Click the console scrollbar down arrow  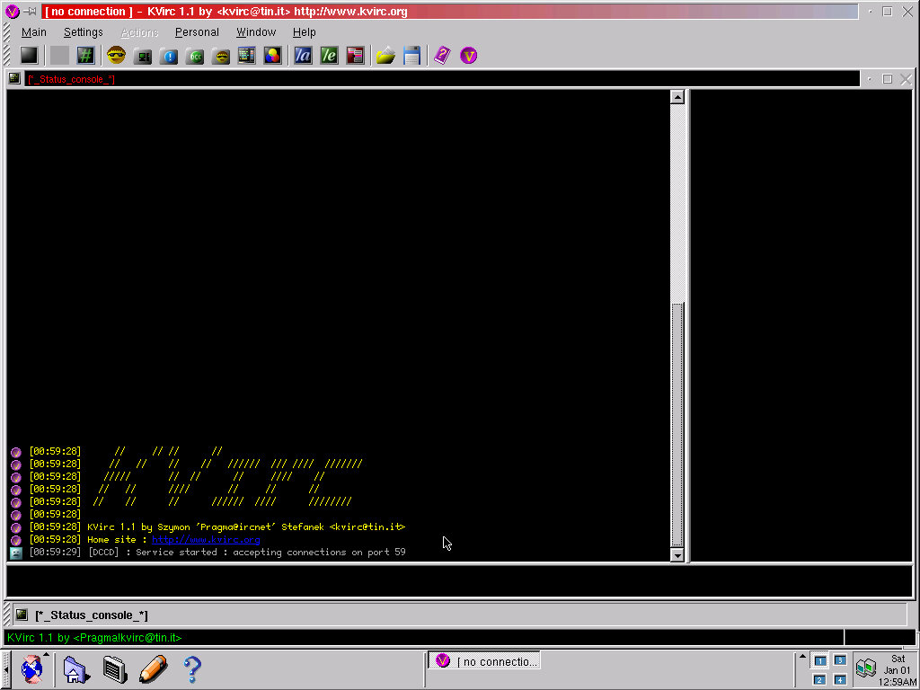(677, 554)
